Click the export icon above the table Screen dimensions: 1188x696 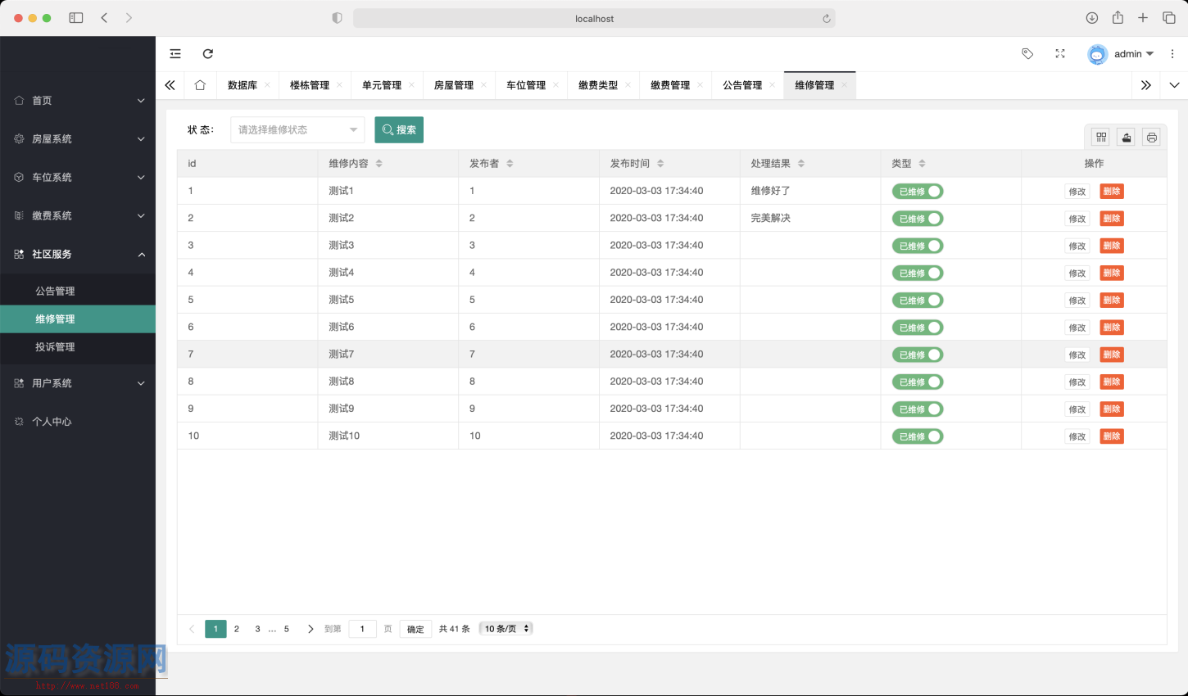click(x=1127, y=138)
